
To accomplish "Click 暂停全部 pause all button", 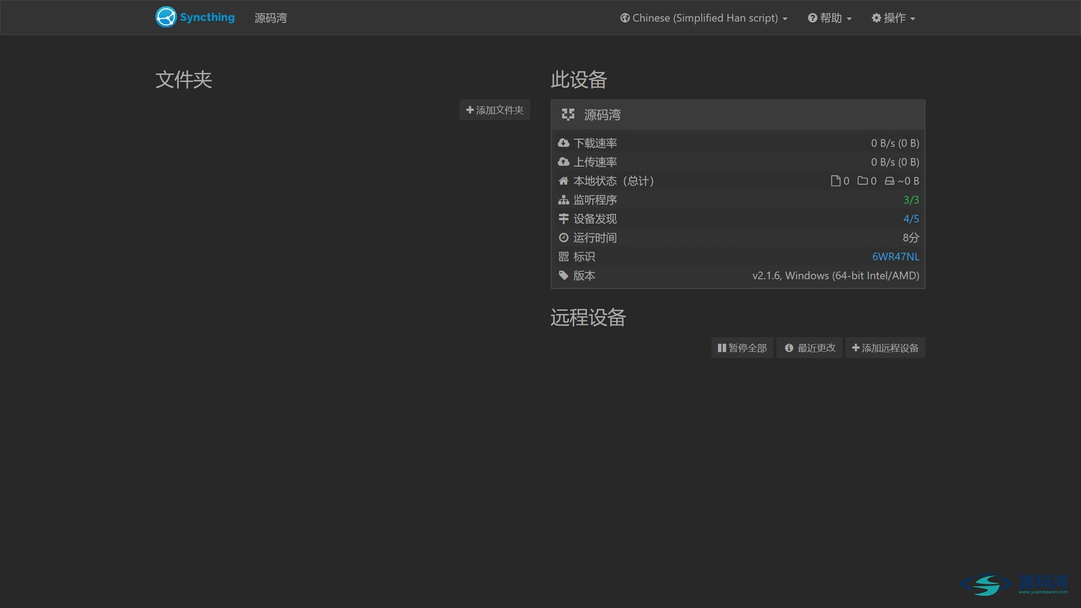I will [x=742, y=348].
